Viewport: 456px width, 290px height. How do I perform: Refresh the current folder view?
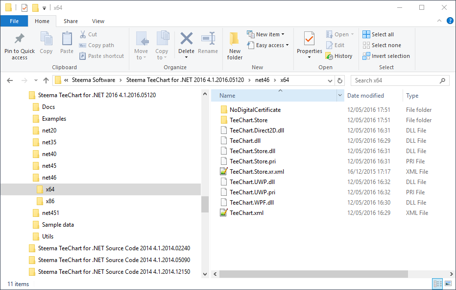pos(340,80)
